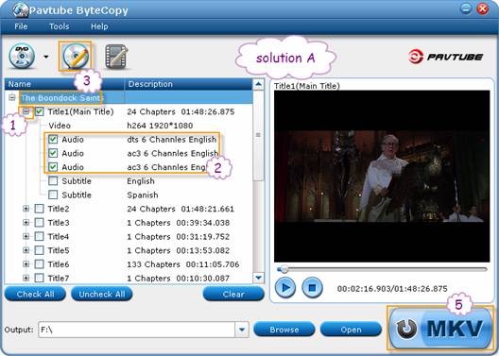Viewport: 499px width, 356px height.
Task: Expand the Title4 tree node
Action: click(26, 236)
